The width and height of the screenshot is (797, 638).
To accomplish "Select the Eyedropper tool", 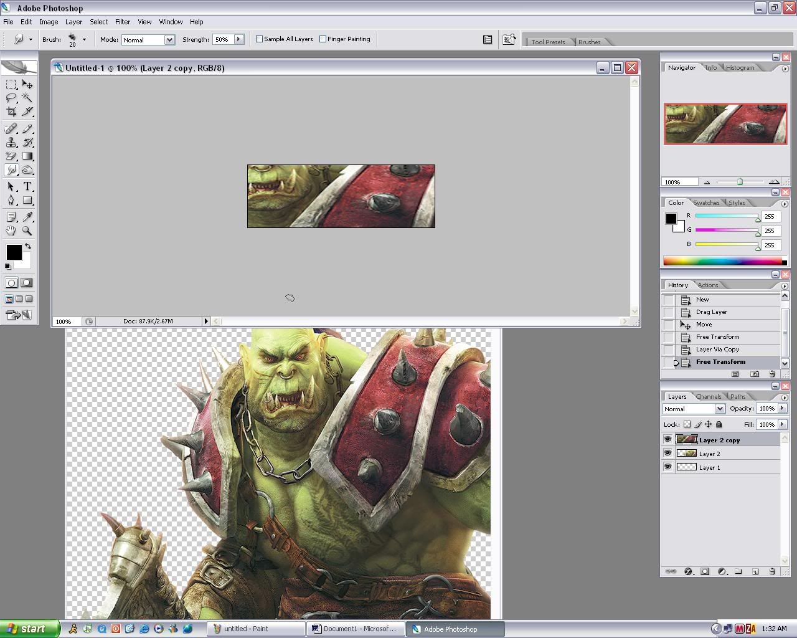I will tap(27, 217).
